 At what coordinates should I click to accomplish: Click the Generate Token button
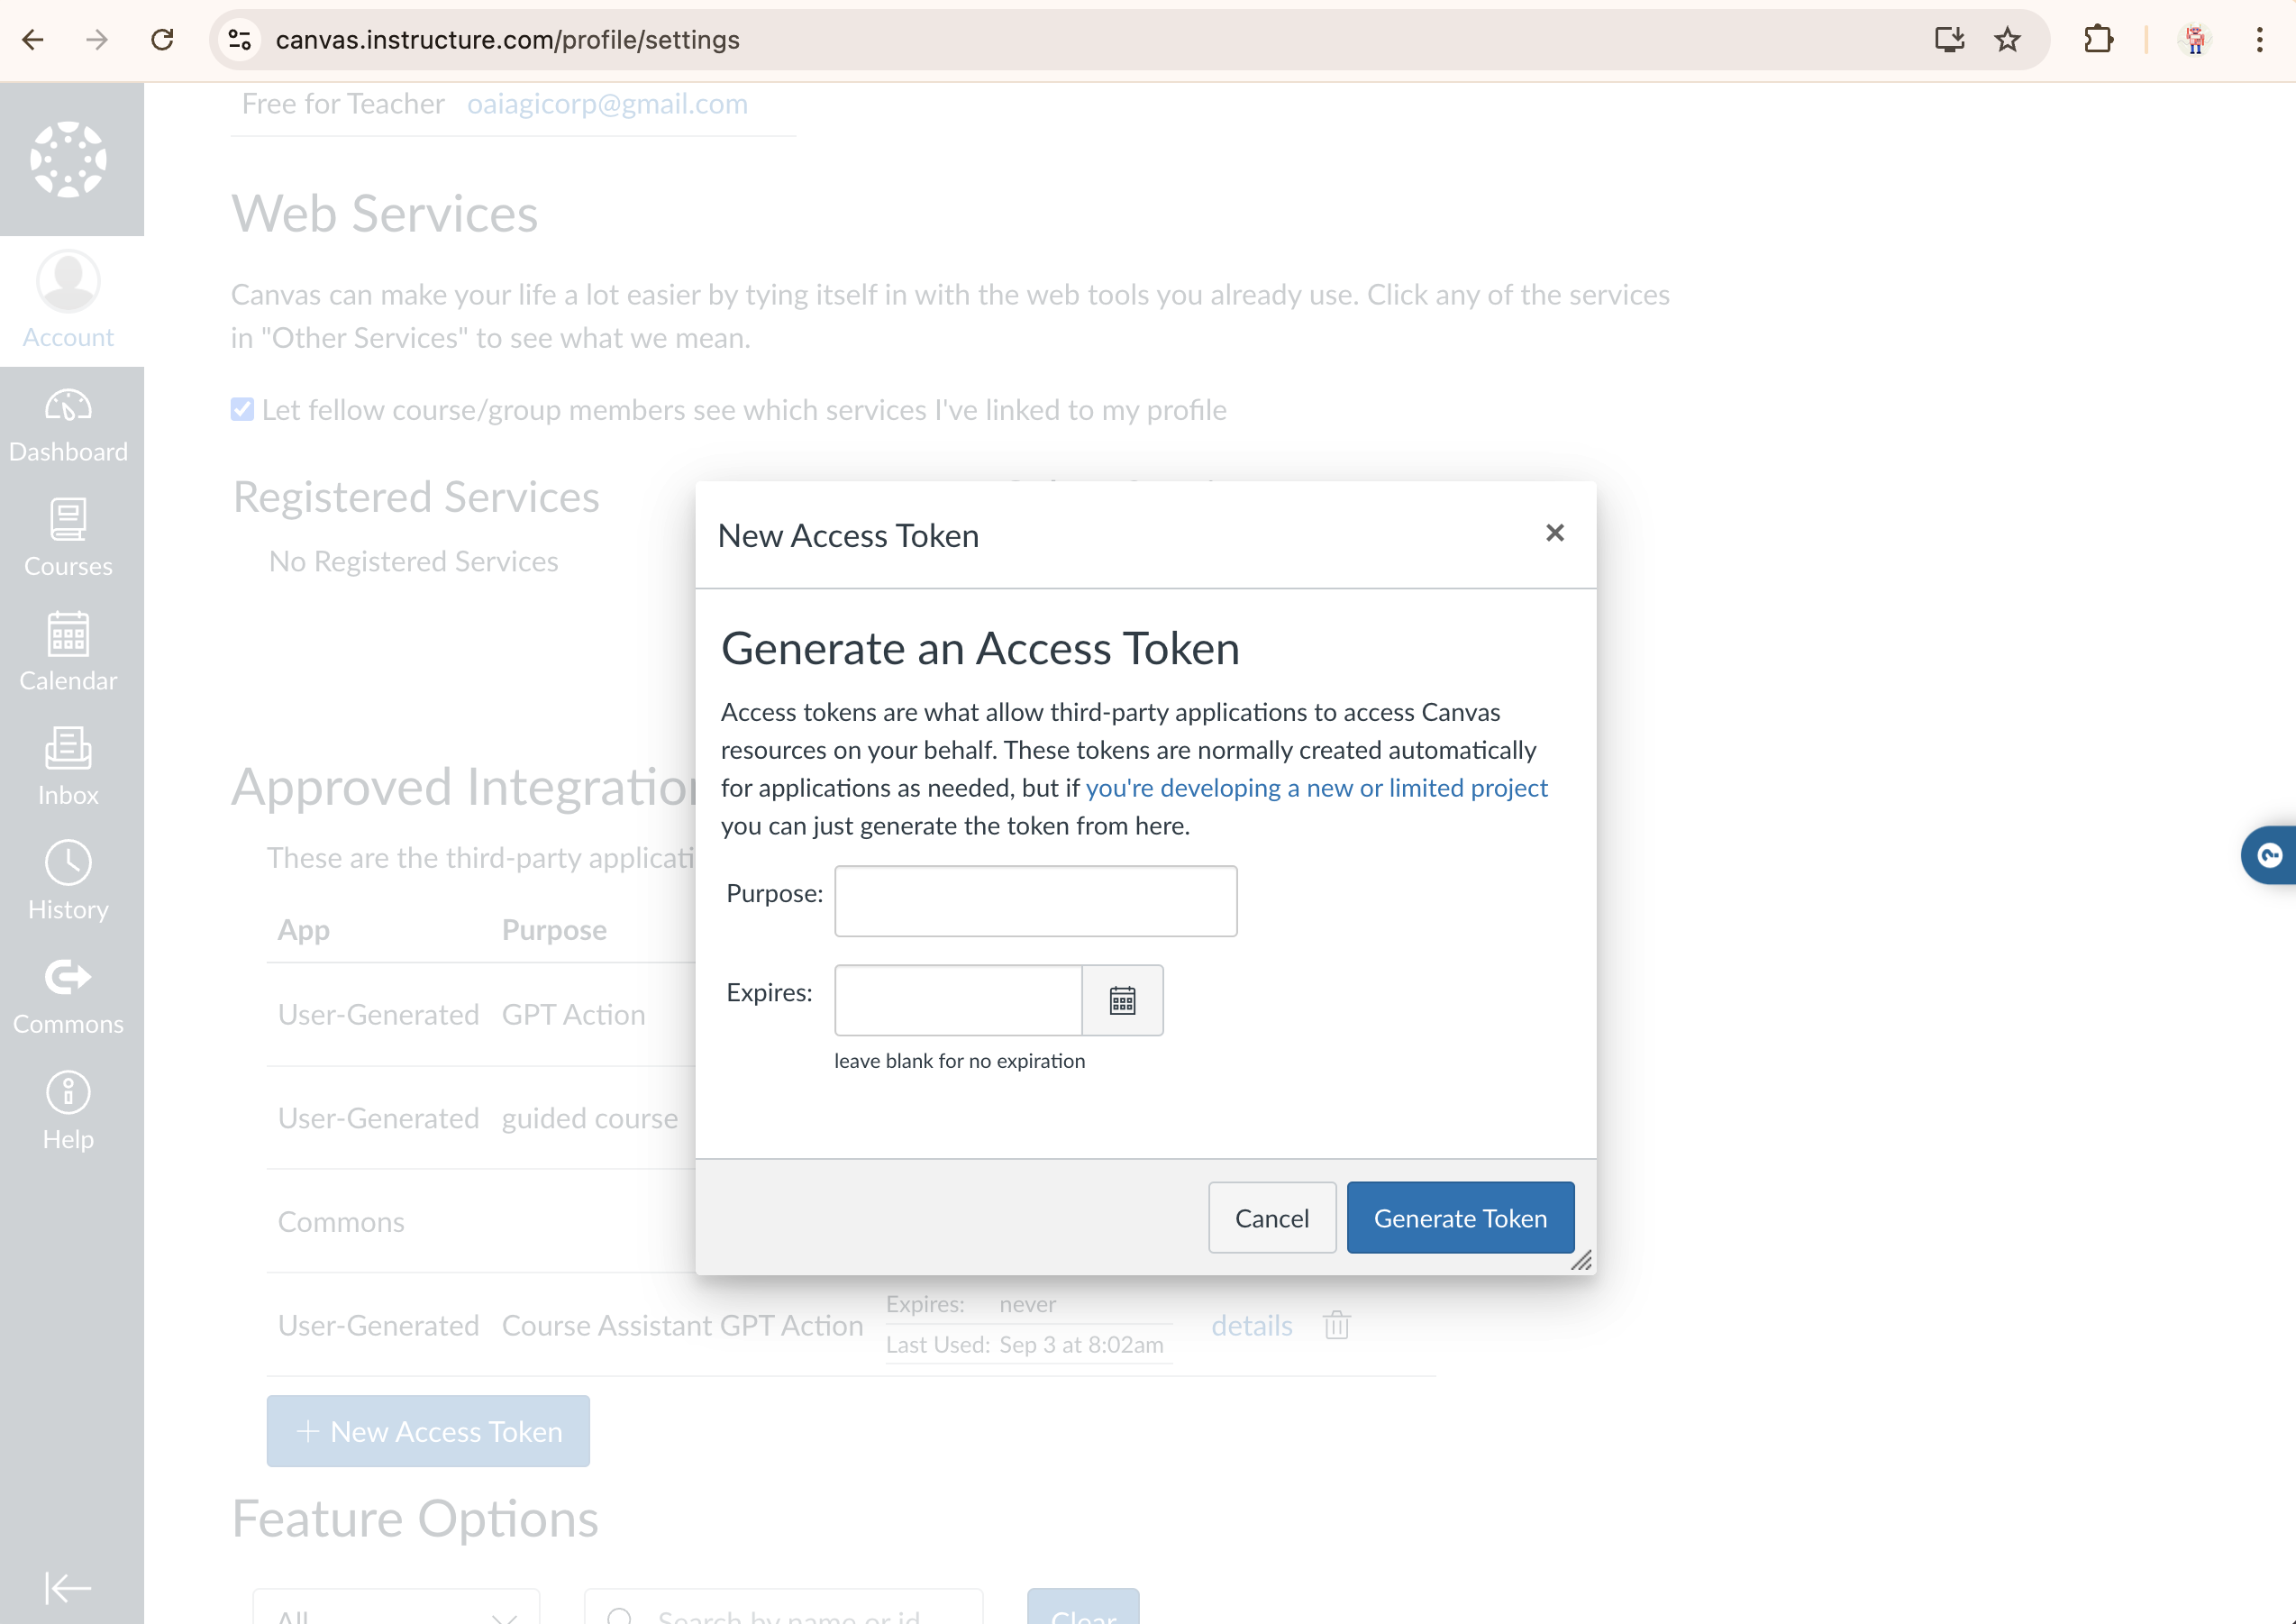pyautogui.click(x=1460, y=1217)
